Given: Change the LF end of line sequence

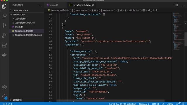Looking at the screenshot, I should pyautogui.click(x=163, y=104).
